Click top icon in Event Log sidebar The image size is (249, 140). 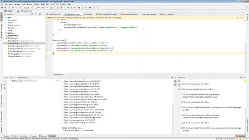[179, 81]
